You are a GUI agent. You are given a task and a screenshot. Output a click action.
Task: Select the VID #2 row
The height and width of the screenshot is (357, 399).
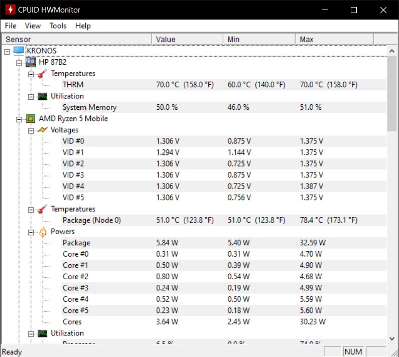[x=224, y=164]
